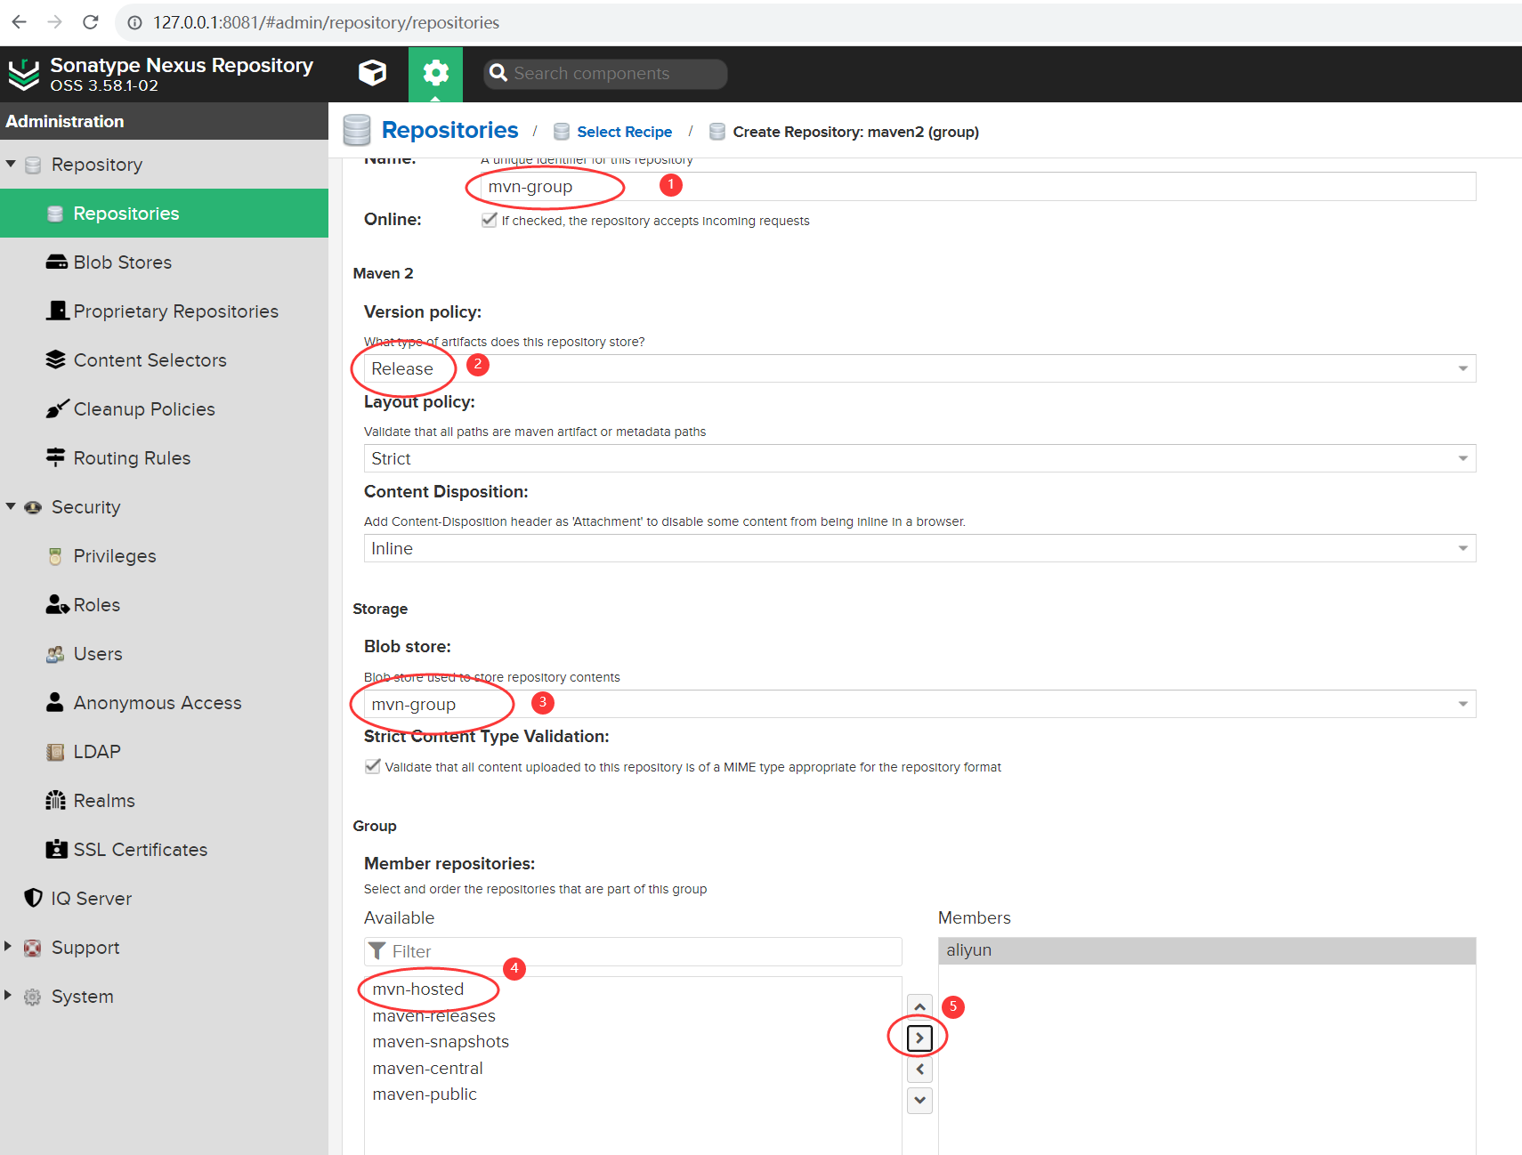Click the Repositories breadcrumb title link
The height and width of the screenshot is (1155, 1522).
pos(449,131)
